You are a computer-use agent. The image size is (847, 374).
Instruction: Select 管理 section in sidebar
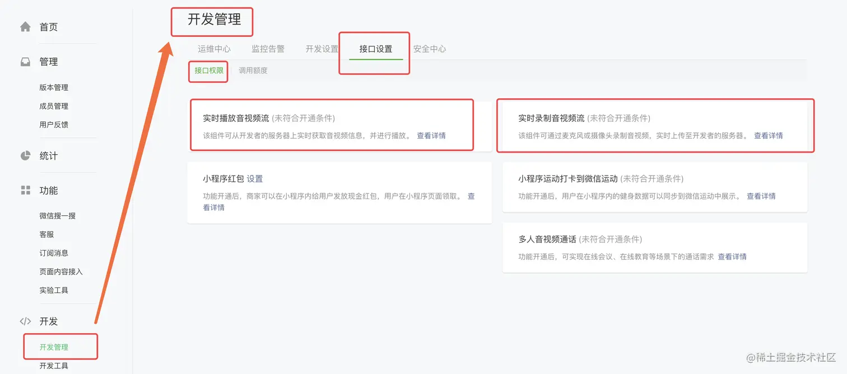[49, 62]
